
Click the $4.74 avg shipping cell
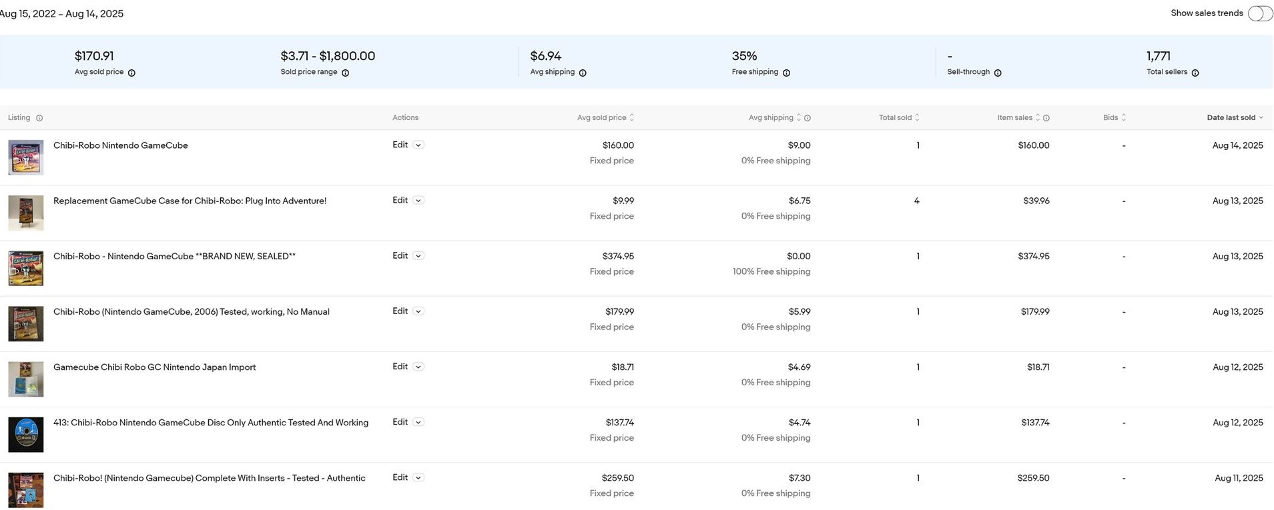(800, 422)
